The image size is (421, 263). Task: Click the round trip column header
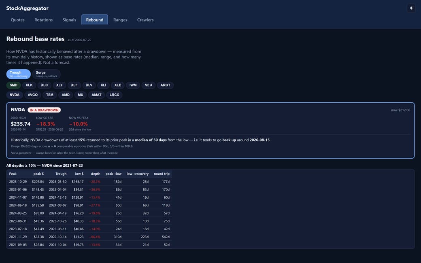[162, 174]
